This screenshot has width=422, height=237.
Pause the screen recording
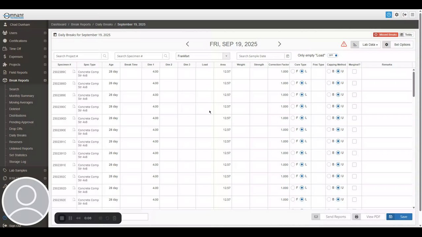tap(70, 218)
